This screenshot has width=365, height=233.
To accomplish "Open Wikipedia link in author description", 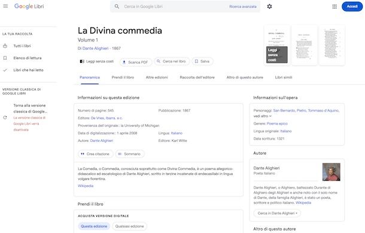I will 303,202.
